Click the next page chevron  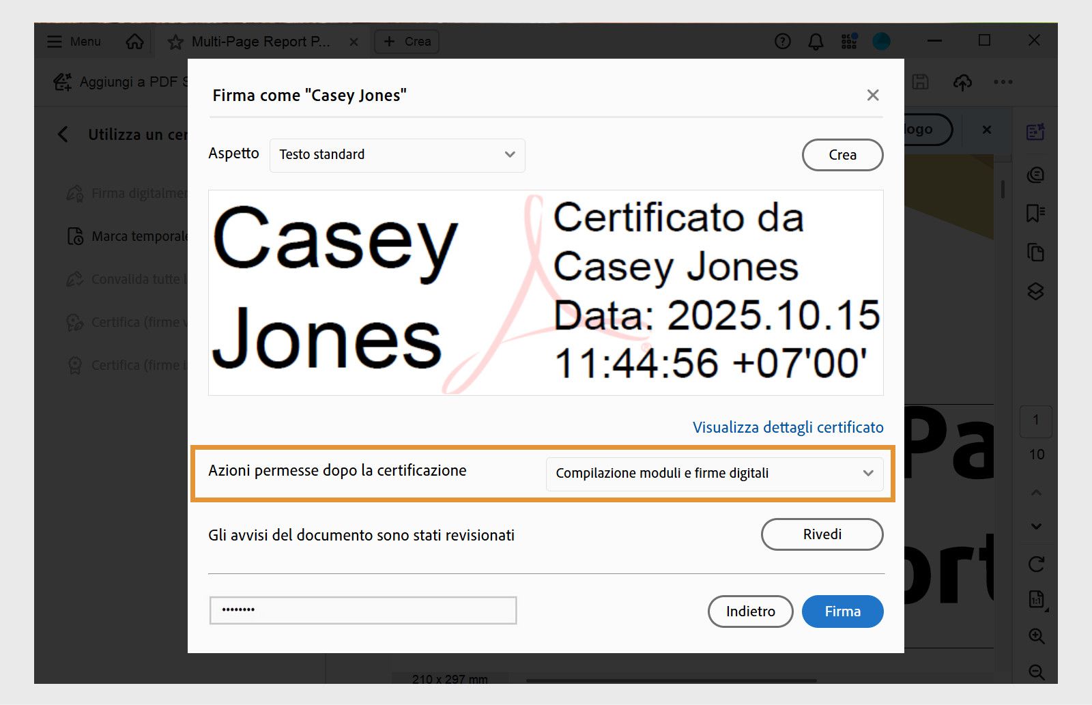click(x=1037, y=526)
